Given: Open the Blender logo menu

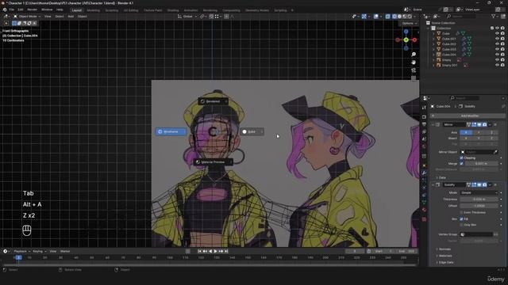Looking at the screenshot, I should tap(5, 9).
